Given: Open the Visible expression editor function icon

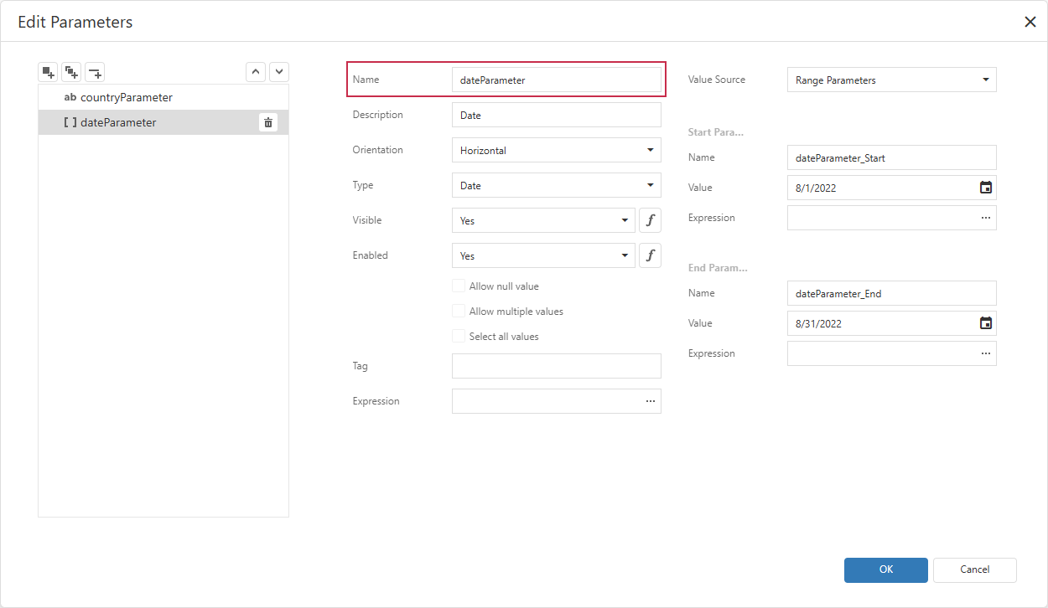Looking at the screenshot, I should tap(650, 220).
